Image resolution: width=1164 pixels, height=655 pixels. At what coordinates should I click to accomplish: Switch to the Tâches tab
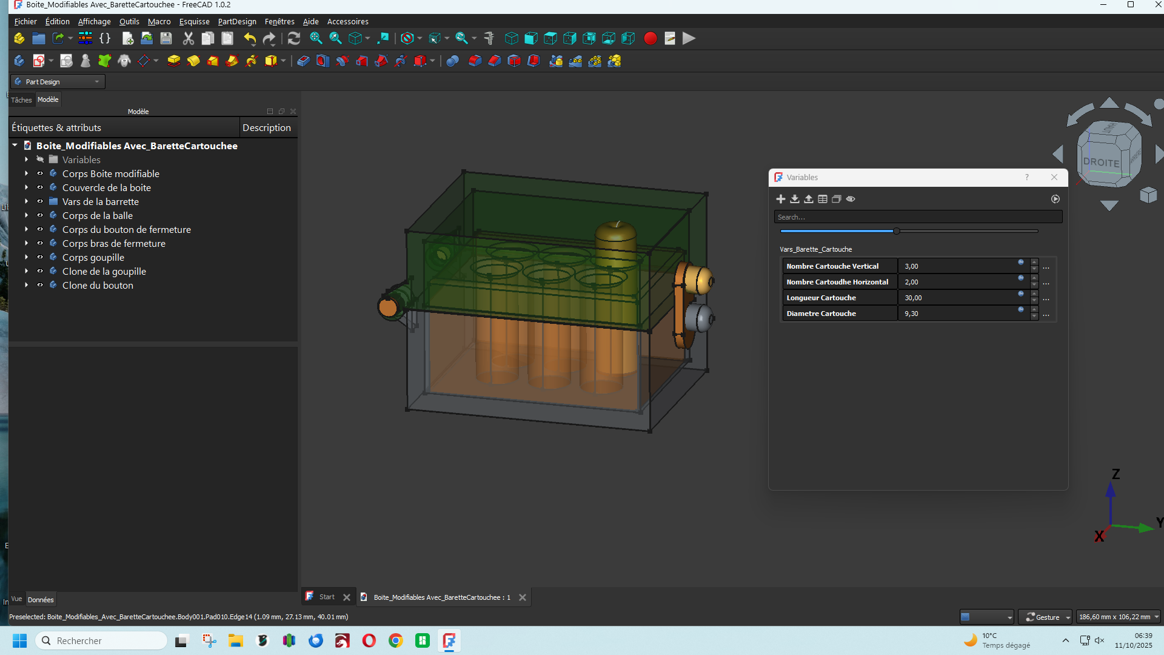(x=21, y=100)
